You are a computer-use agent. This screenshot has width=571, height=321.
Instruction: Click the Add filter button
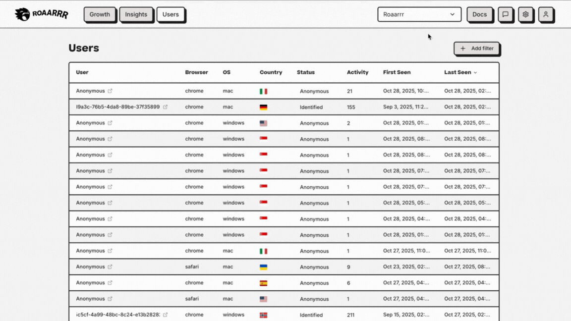(476, 48)
